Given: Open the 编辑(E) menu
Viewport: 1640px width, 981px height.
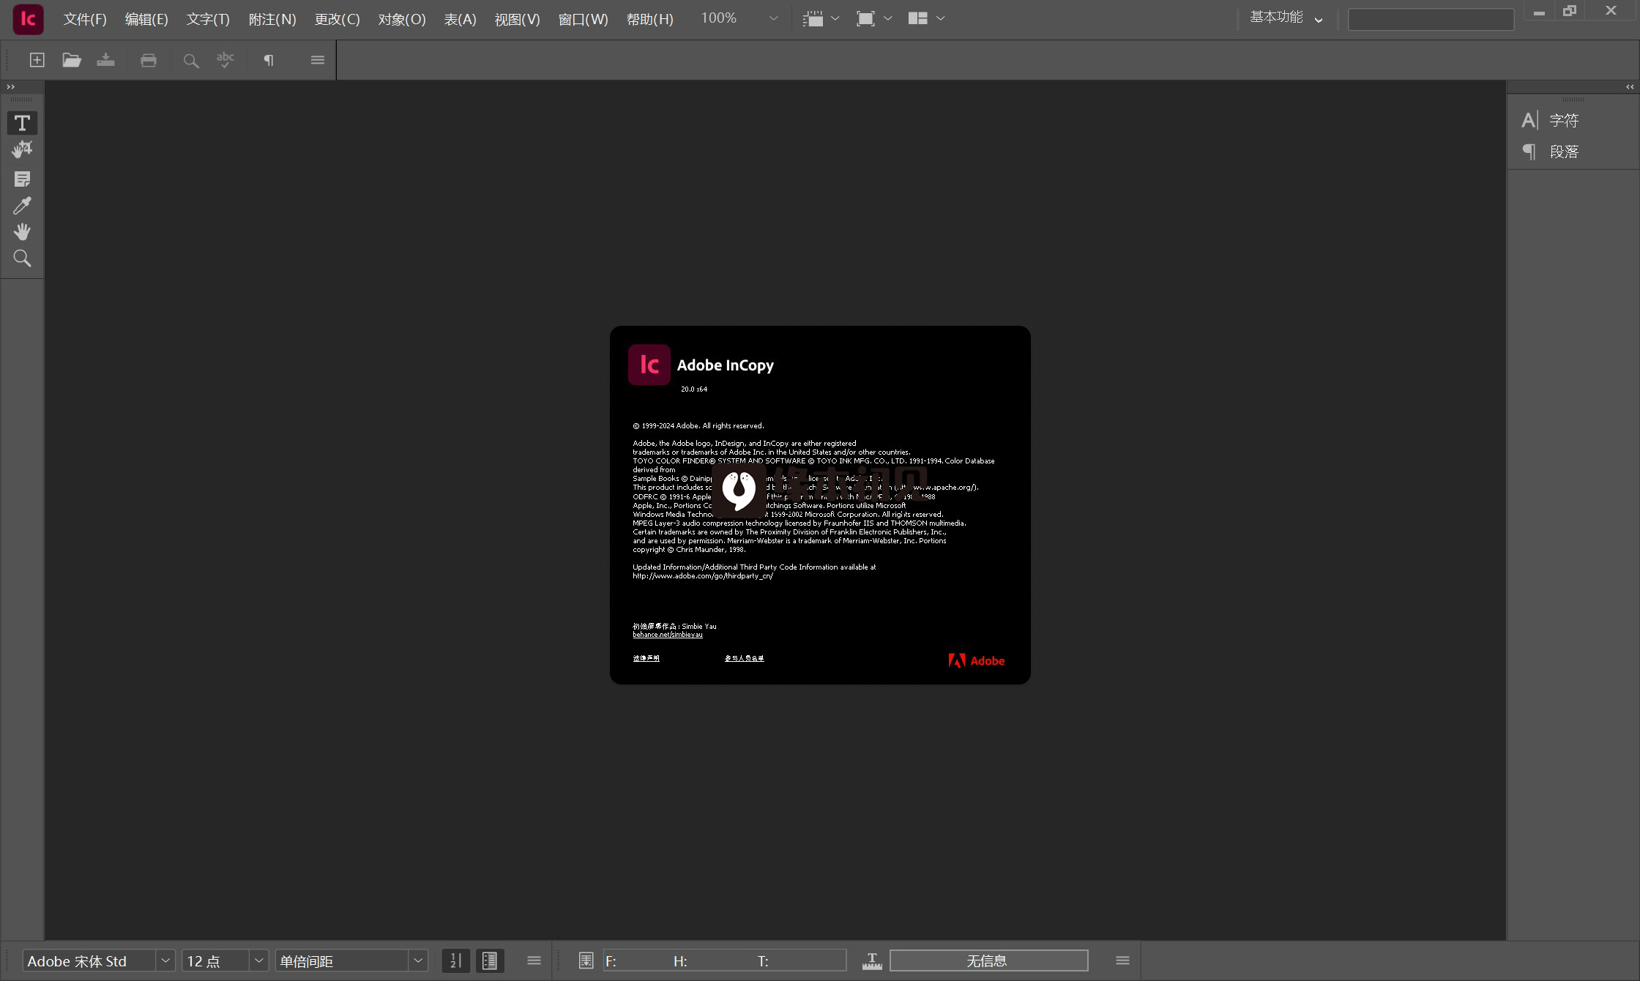Looking at the screenshot, I should 146,19.
